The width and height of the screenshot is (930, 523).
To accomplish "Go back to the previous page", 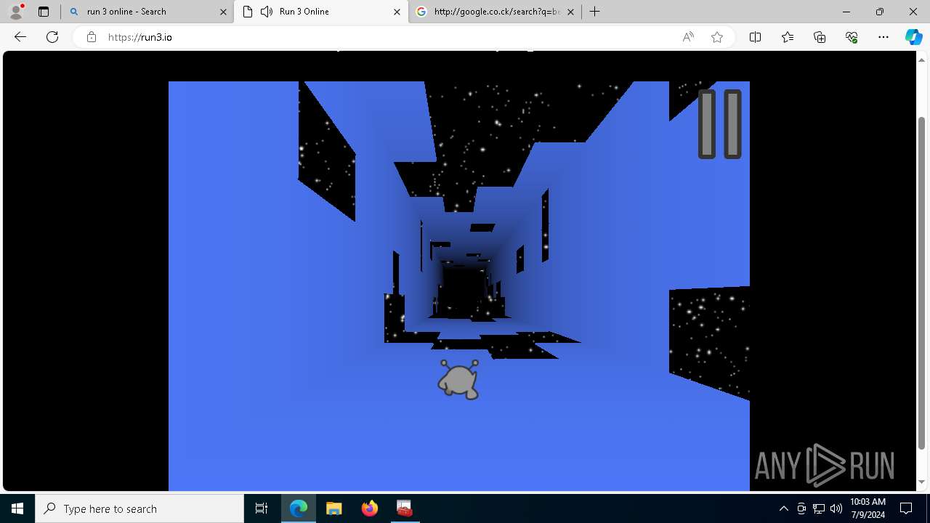I will 20,37.
